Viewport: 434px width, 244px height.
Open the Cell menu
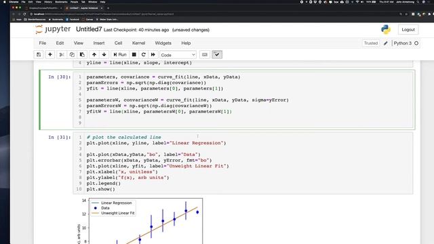click(x=118, y=43)
